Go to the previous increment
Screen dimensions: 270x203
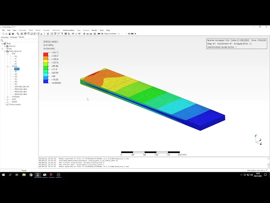(x=102, y=34)
